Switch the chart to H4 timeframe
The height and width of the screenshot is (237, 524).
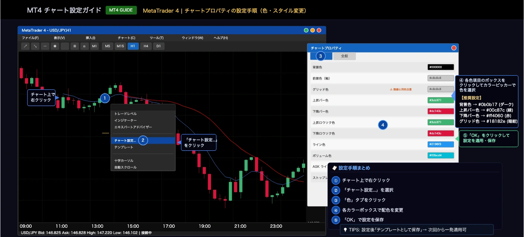click(x=146, y=46)
